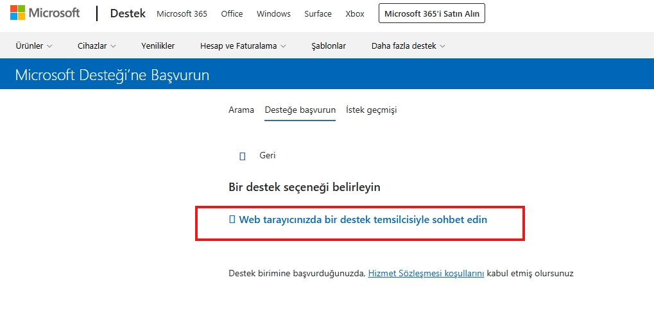Screen dimensions: 654x316
Task: Open Hizmet Sözleşmesi koşullarını link
Action: 426,274
